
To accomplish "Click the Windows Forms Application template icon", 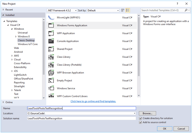I will (51, 25).
